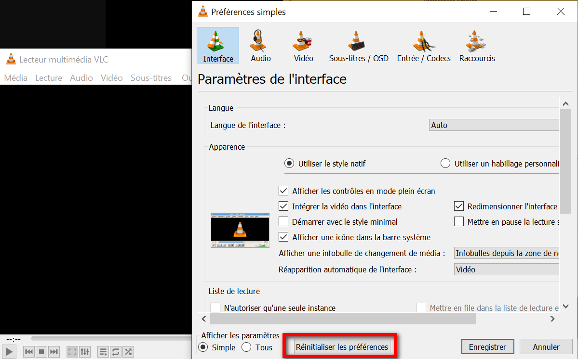Toggle loop repeat mode icon
Screen dimensions: 578x359
(x=116, y=352)
